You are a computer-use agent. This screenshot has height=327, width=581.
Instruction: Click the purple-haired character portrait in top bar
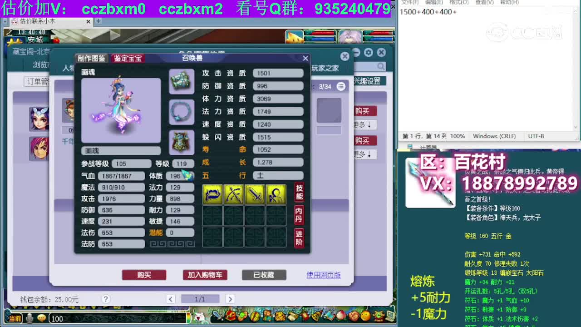[x=350, y=36]
